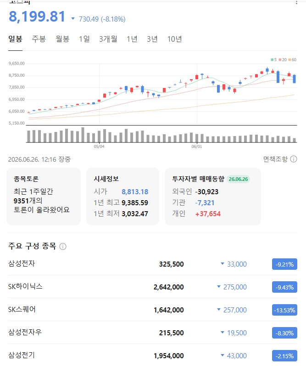Click the -9.21% change badge
306x366 pixels.
(x=284, y=264)
